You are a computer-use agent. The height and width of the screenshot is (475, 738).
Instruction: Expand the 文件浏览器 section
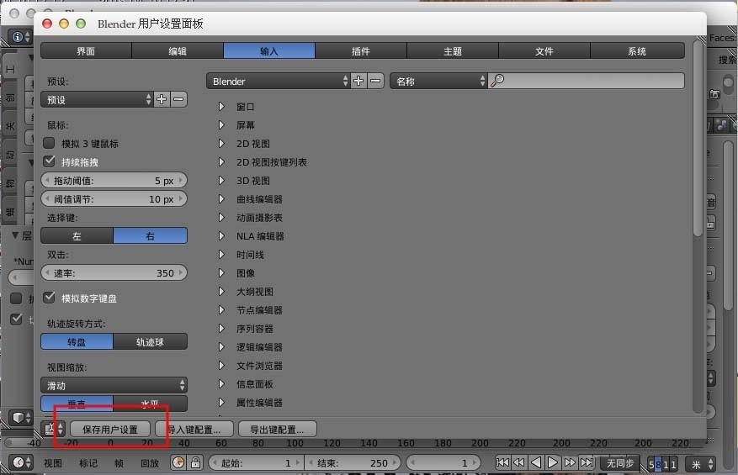(221, 366)
